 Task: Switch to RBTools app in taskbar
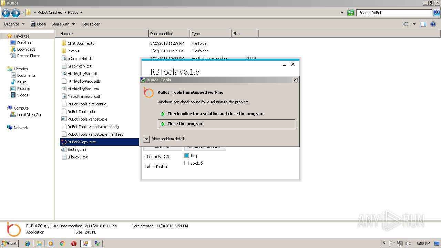(85, 244)
